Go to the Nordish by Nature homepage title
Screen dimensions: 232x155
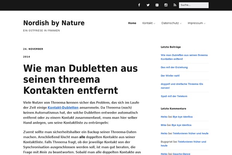[54, 23]
